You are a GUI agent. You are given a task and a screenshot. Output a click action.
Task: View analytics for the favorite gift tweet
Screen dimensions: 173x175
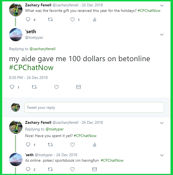point(94,20)
